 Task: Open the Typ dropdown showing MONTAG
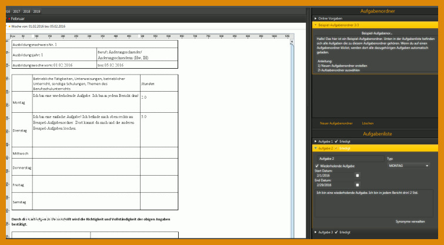408,166
